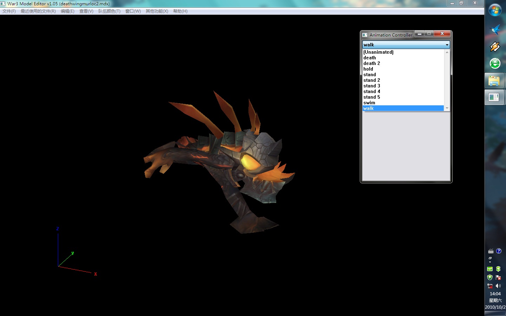Select the hold animation
Image resolution: width=506 pixels, height=316 pixels.
click(403, 69)
